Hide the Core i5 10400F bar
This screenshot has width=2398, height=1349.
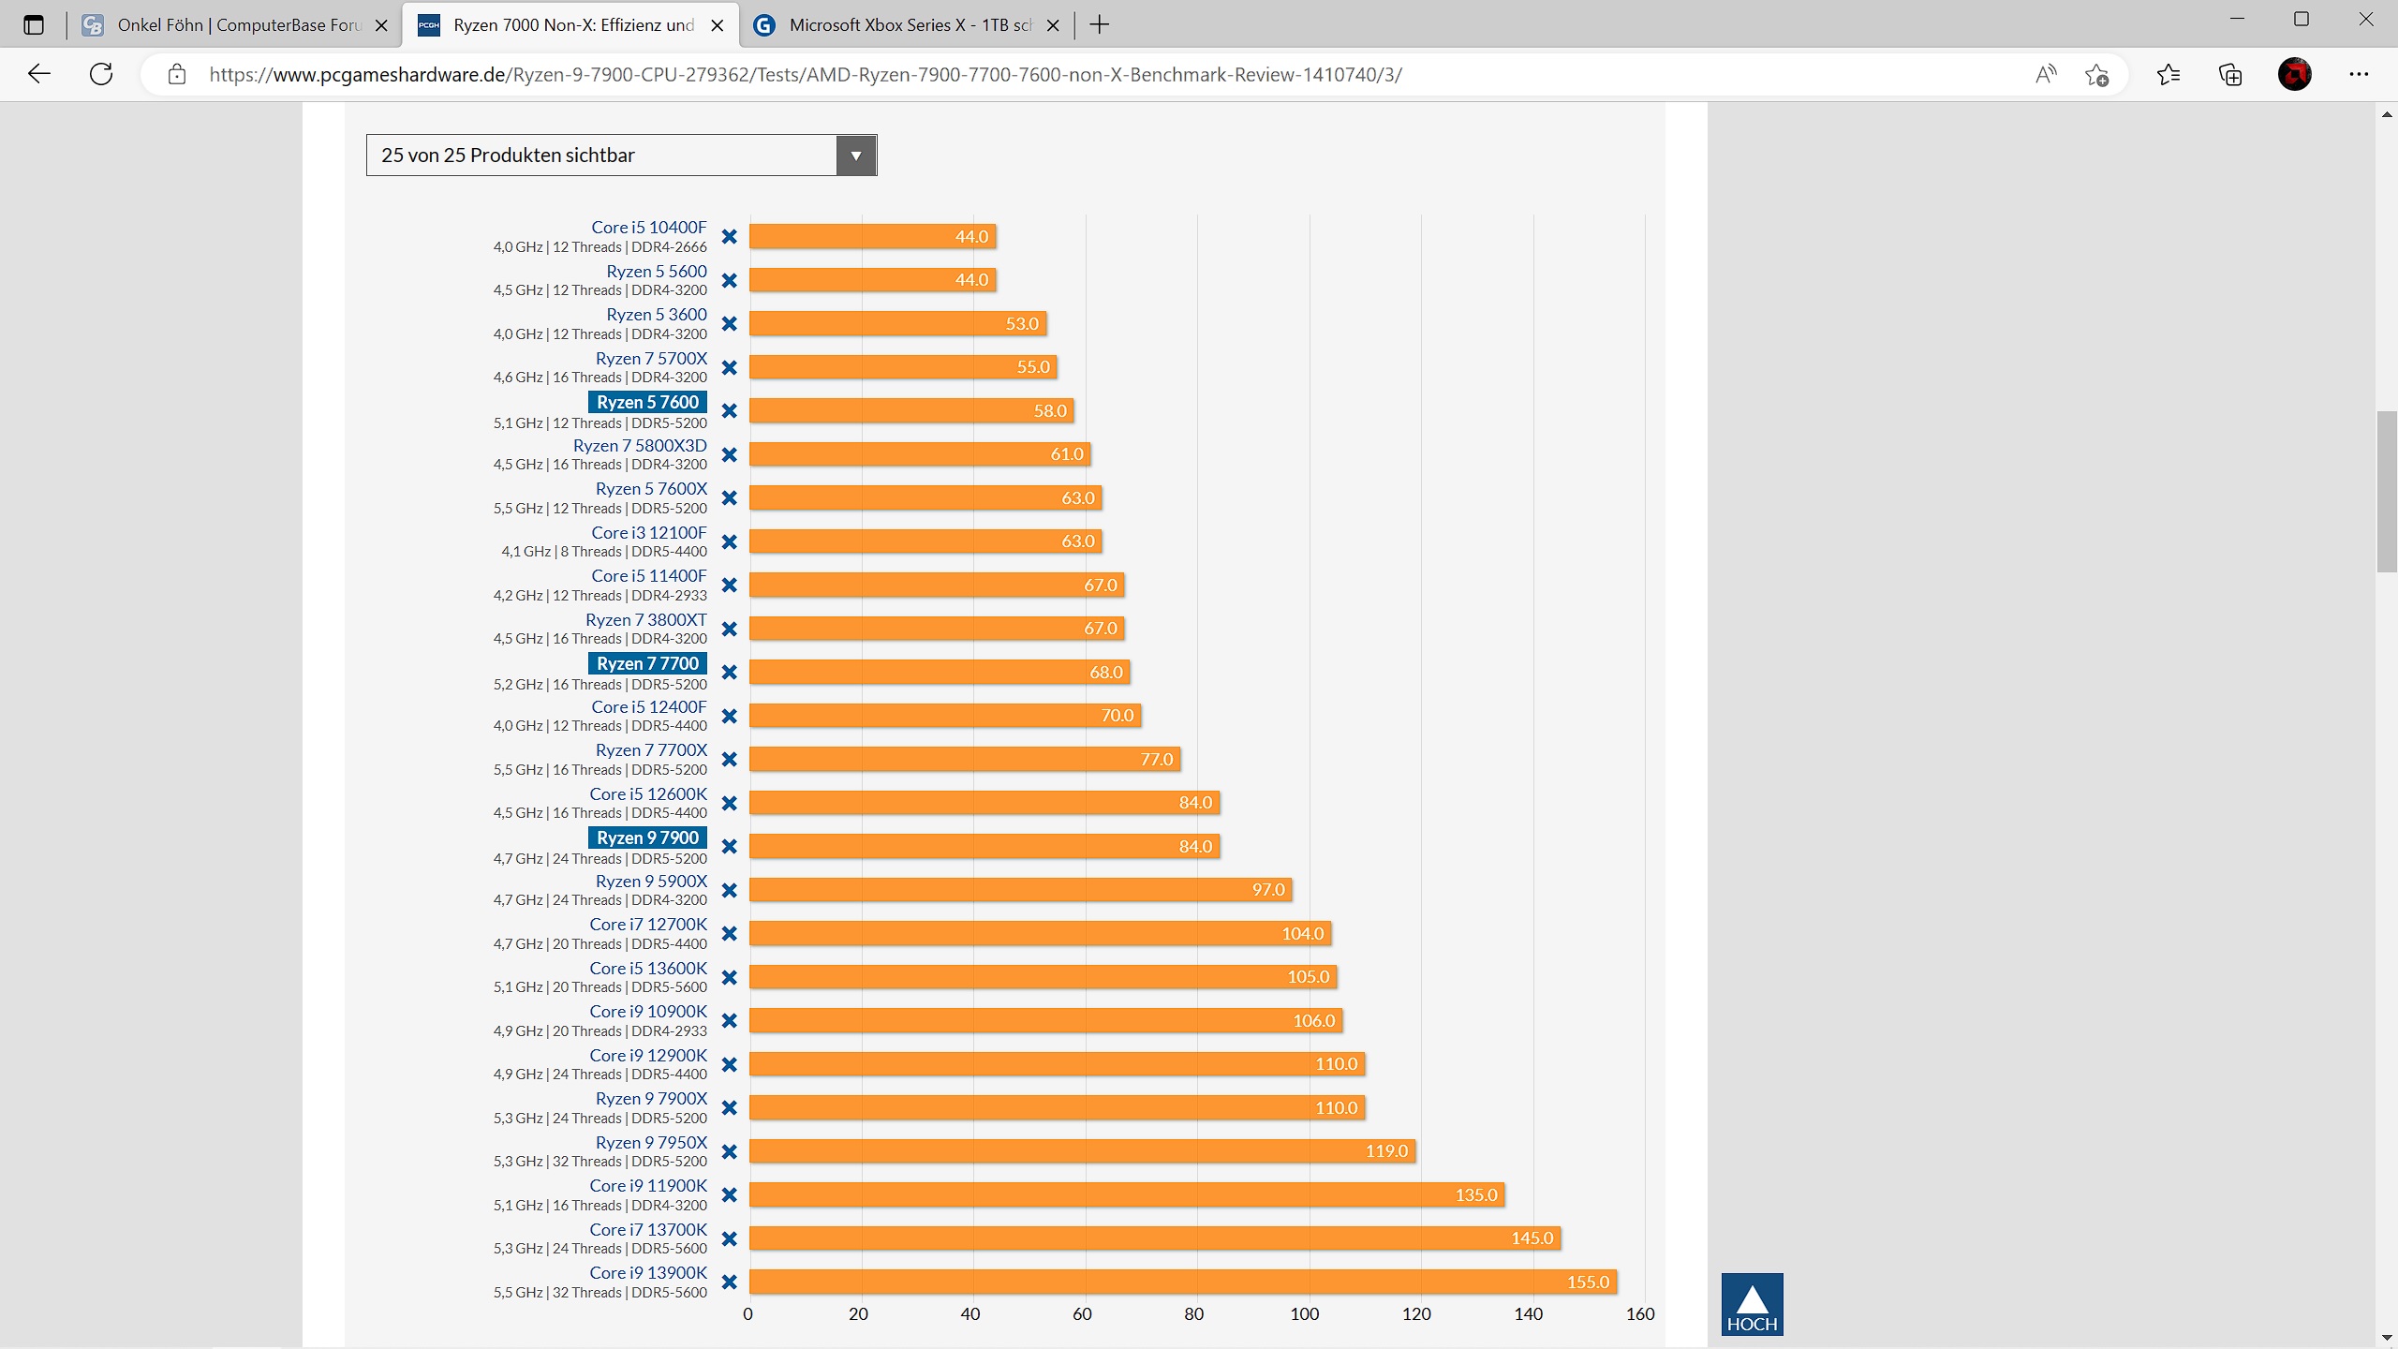[x=730, y=237]
